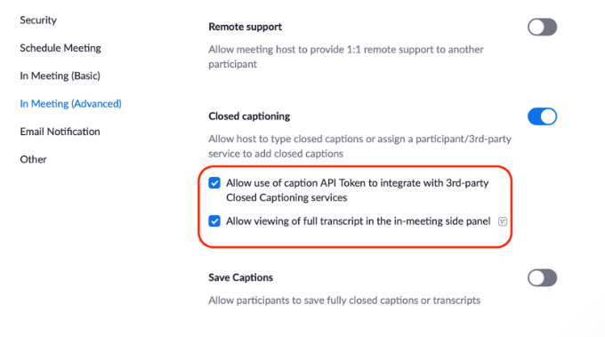
Task: Click the Save Captions description text
Action: [344, 300]
